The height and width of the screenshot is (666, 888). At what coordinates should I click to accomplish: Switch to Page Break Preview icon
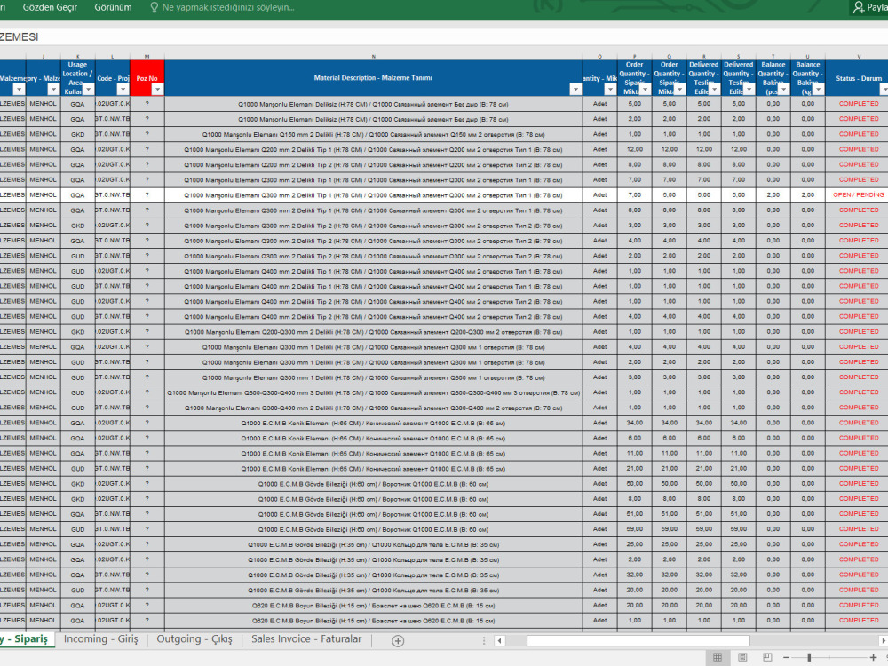point(767,657)
